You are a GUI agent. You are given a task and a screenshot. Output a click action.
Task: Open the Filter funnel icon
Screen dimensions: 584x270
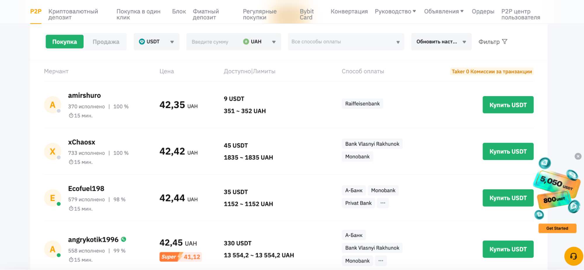(505, 42)
